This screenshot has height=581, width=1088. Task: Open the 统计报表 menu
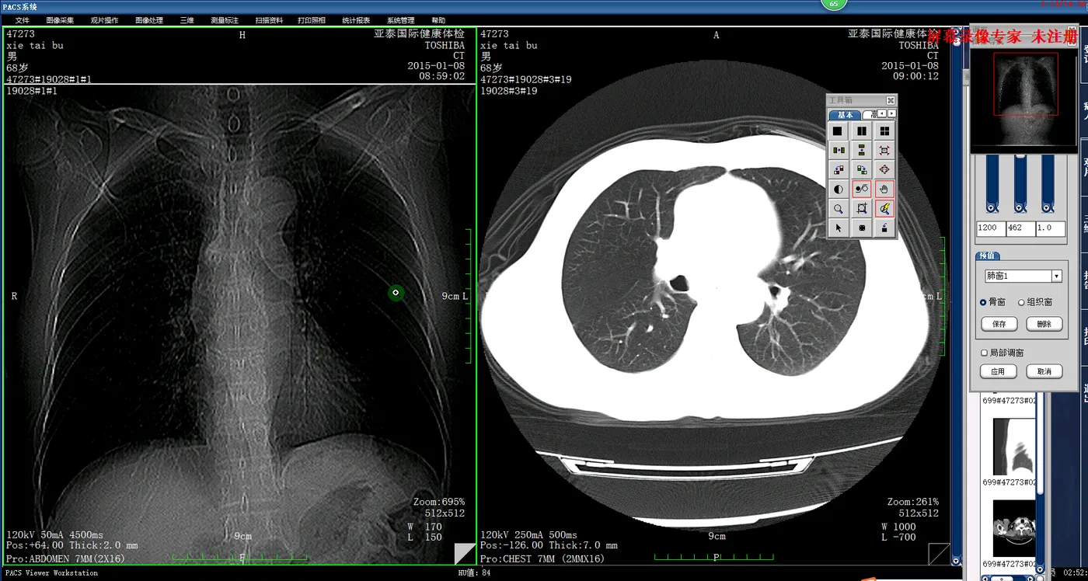click(x=356, y=20)
